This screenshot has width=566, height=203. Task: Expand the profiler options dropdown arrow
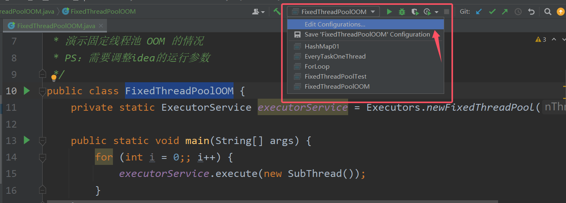click(437, 12)
